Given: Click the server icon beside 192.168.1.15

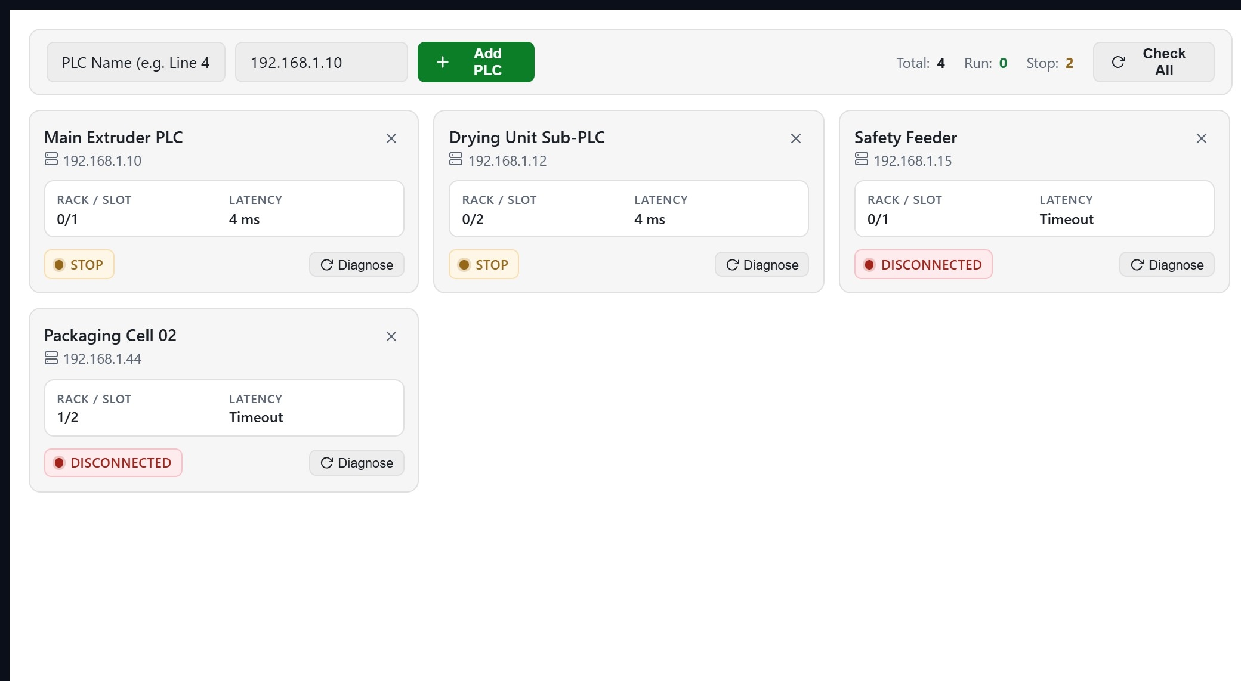Looking at the screenshot, I should [862, 159].
